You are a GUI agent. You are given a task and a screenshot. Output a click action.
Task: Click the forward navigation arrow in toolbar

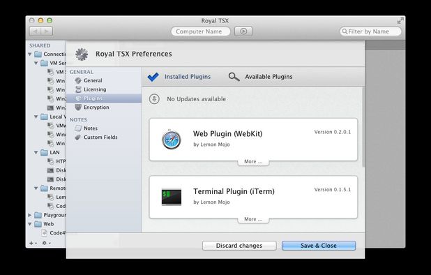tap(47, 31)
